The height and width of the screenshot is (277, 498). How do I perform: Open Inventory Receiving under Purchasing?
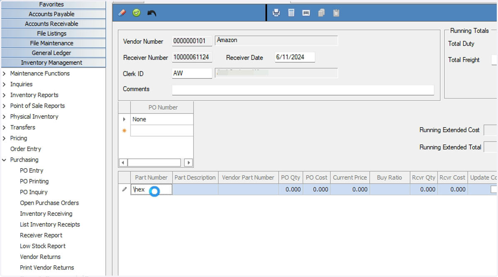[x=46, y=214]
